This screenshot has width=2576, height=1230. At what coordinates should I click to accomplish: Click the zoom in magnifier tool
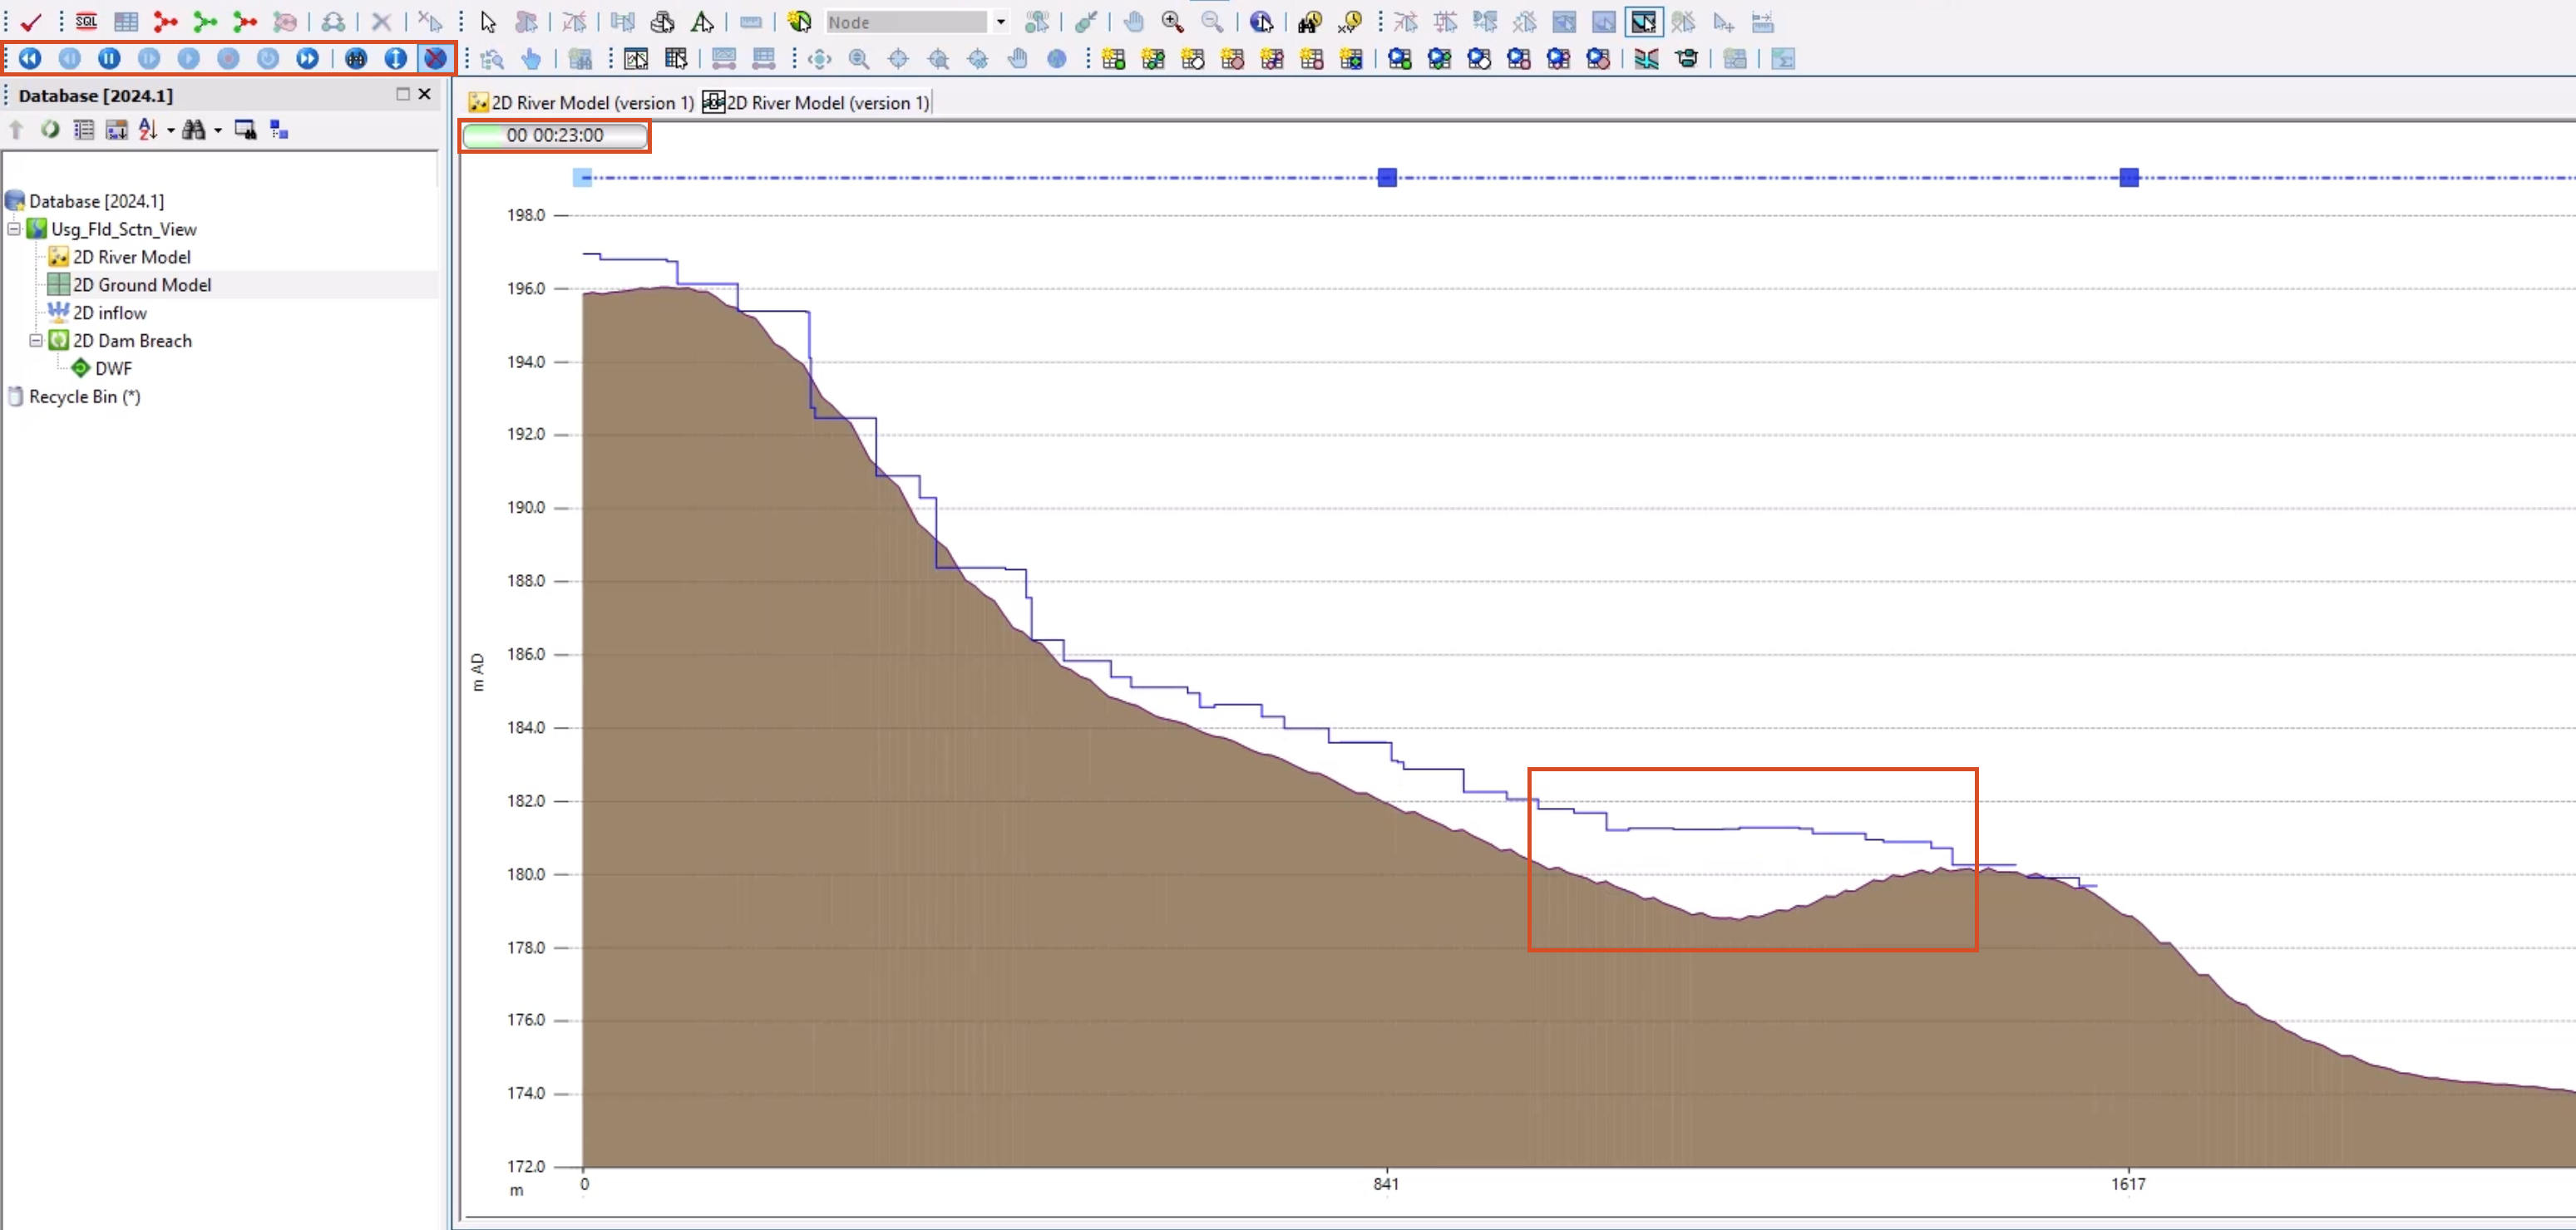click(1173, 21)
